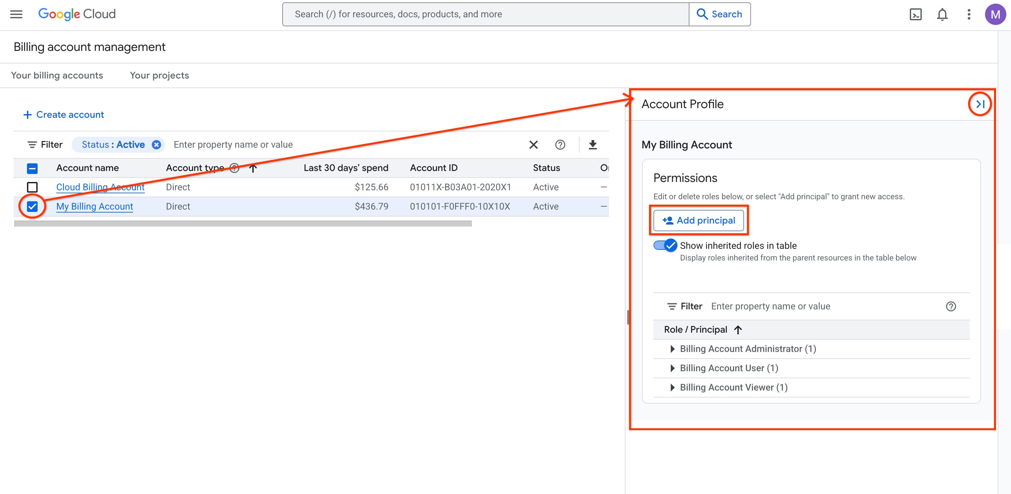Clear all table filters with the X icon
The width and height of the screenshot is (1011, 494).
point(533,144)
